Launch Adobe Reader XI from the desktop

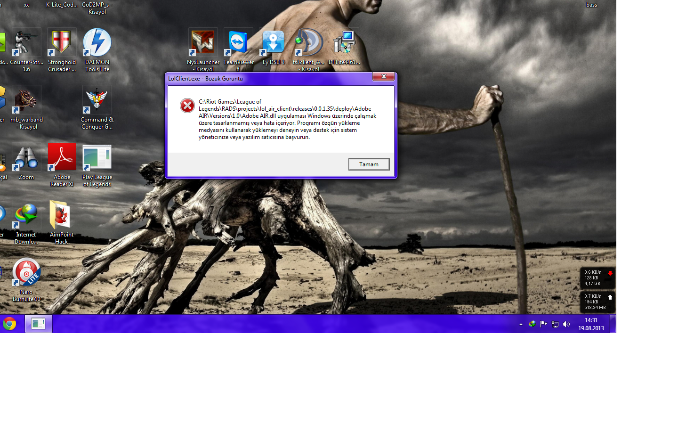point(62,165)
